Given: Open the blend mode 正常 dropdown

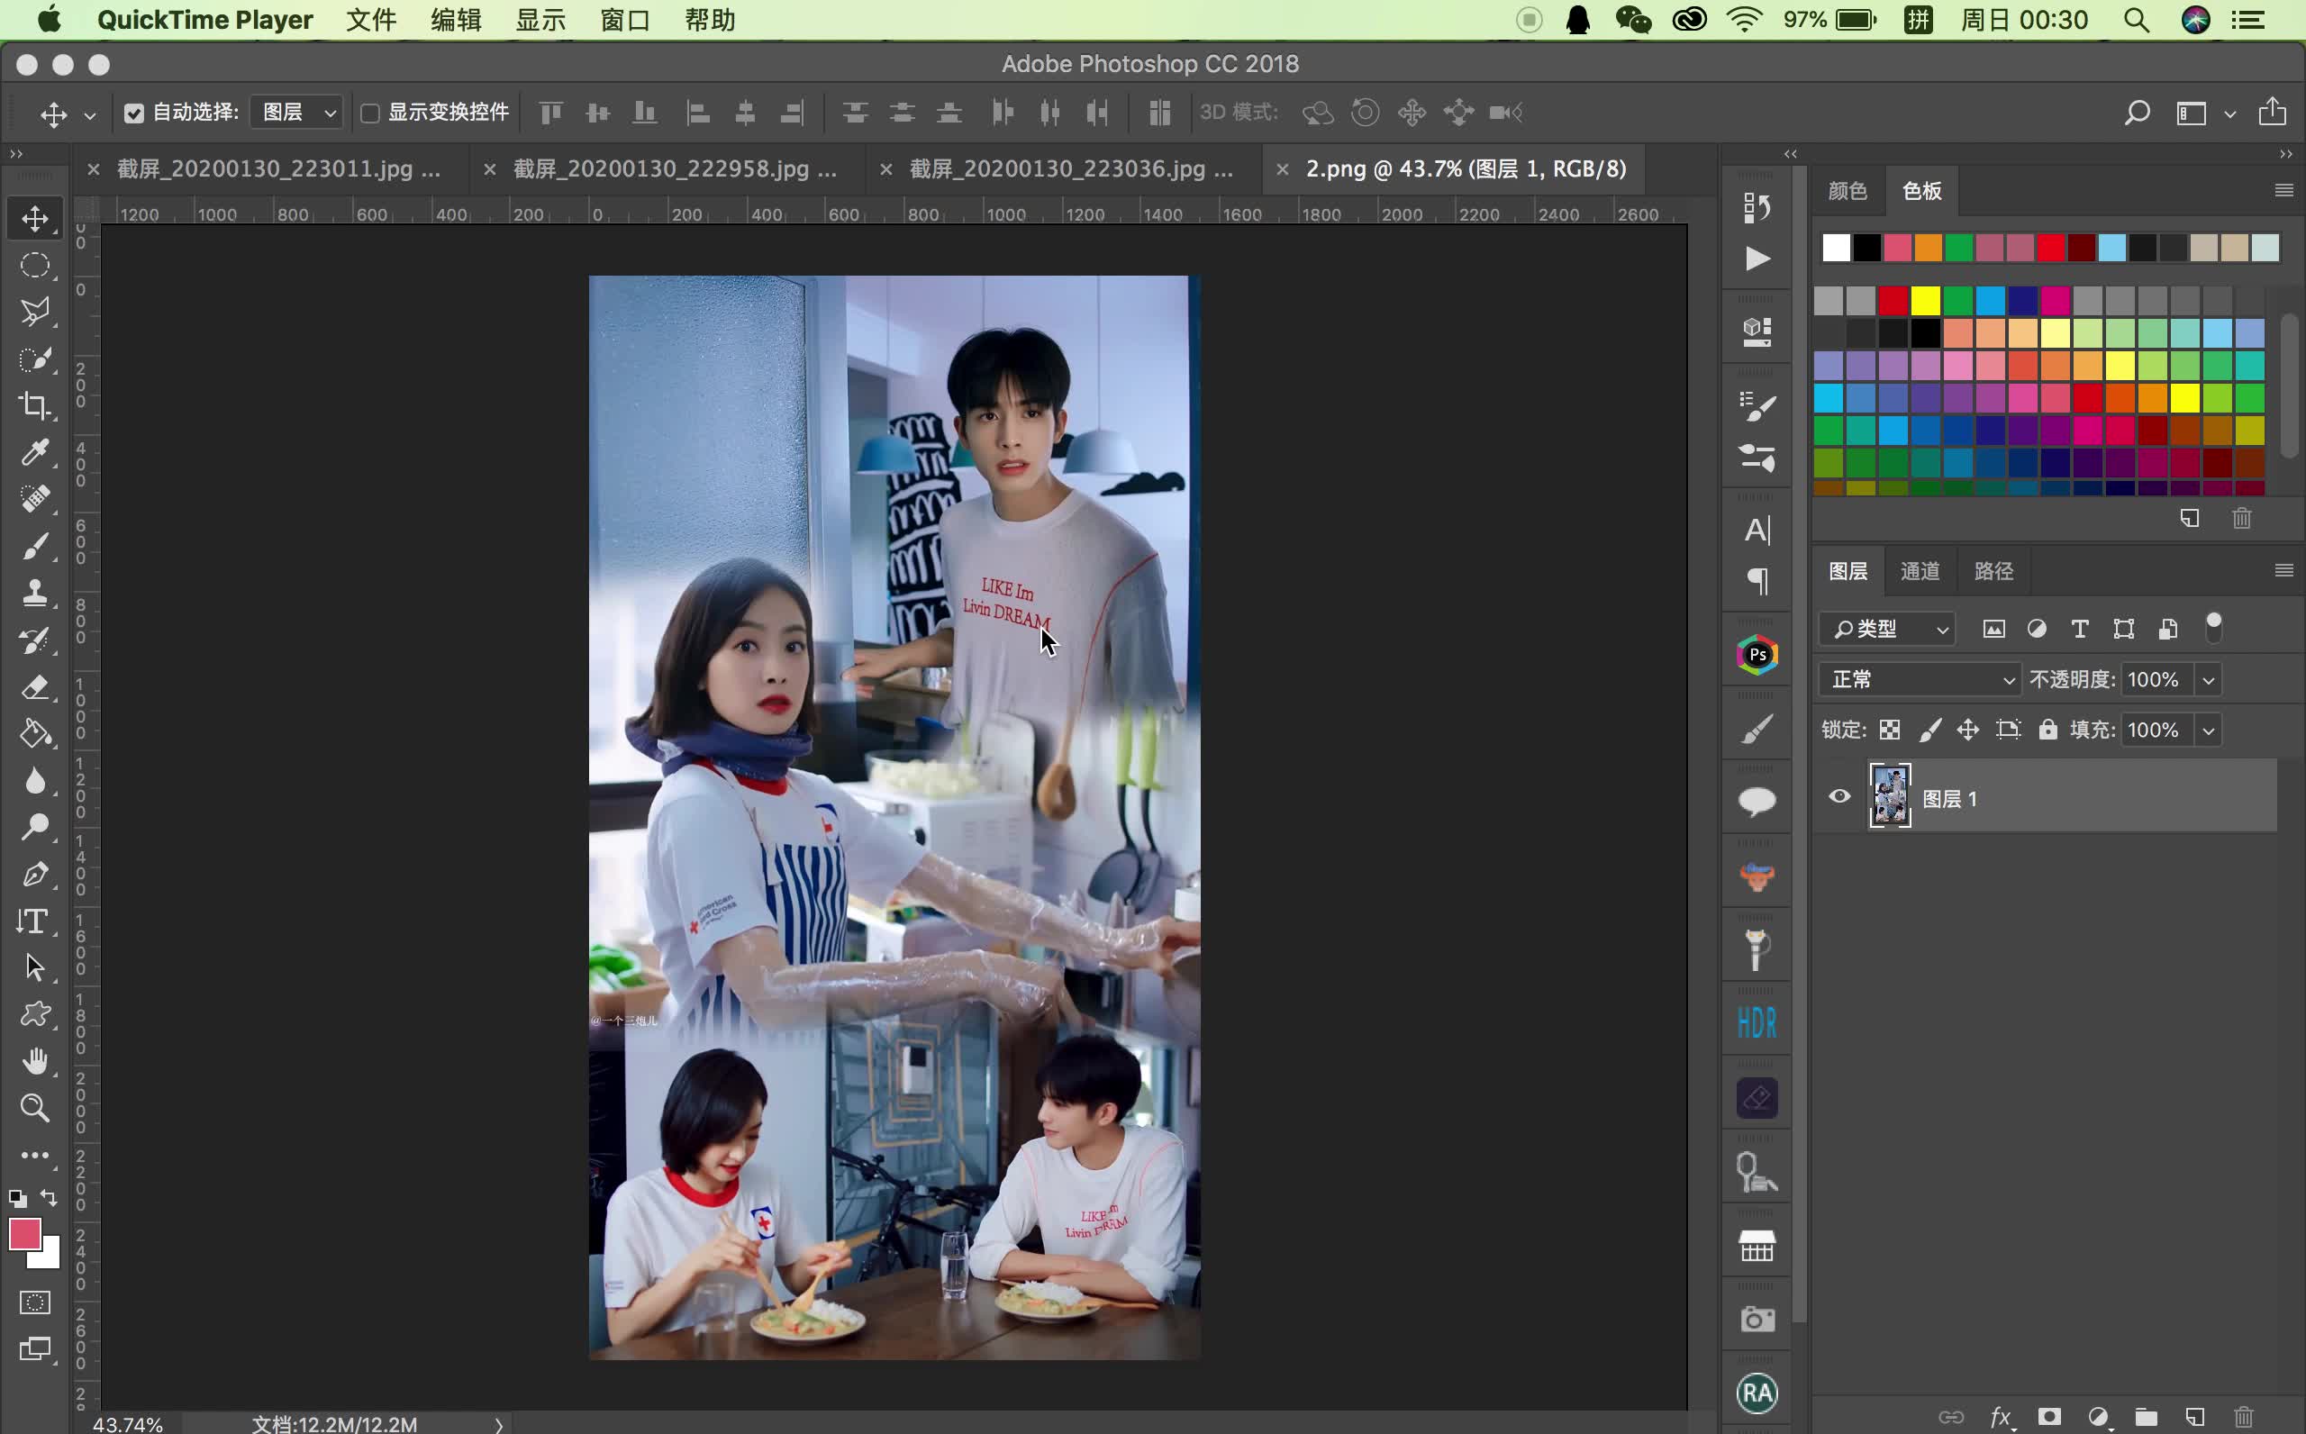Looking at the screenshot, I should (x=1920, y=679).
